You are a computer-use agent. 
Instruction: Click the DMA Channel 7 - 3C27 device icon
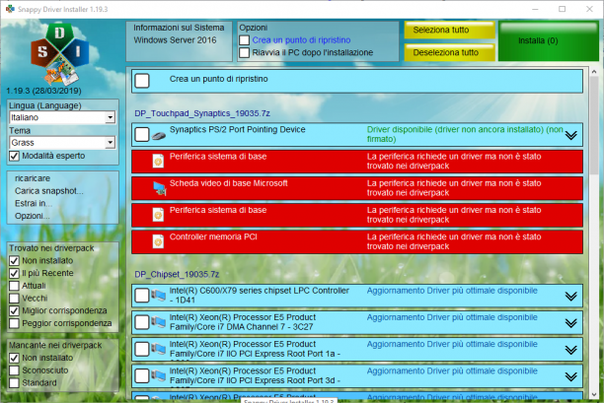click(x=158, y=322)
